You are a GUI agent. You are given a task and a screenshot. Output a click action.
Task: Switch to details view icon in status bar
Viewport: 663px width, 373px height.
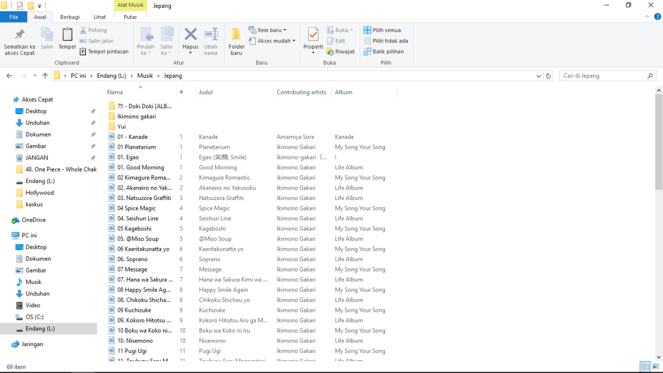tap(645, 367)
